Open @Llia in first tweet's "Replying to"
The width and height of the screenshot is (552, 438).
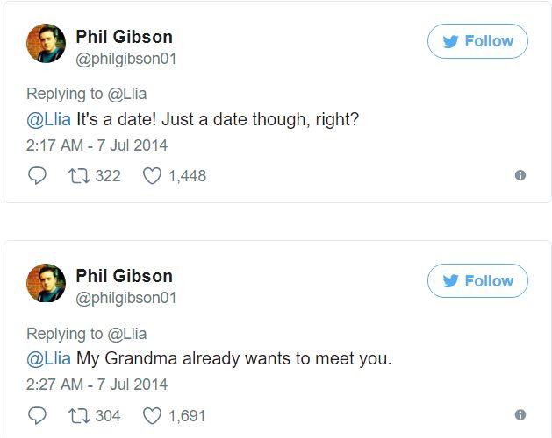tap(126, 94)
